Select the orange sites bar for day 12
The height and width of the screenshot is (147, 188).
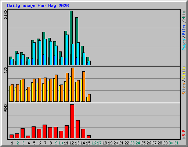point(73,85)
